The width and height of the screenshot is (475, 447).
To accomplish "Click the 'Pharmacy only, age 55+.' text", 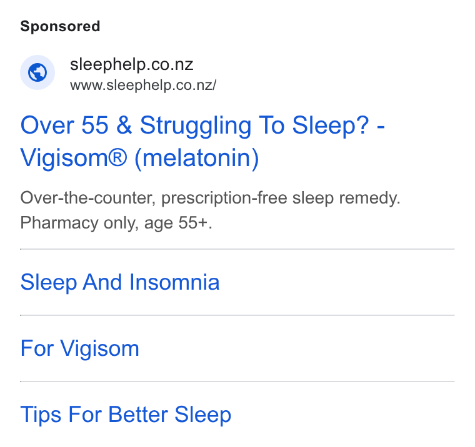I will coord(116,223).
